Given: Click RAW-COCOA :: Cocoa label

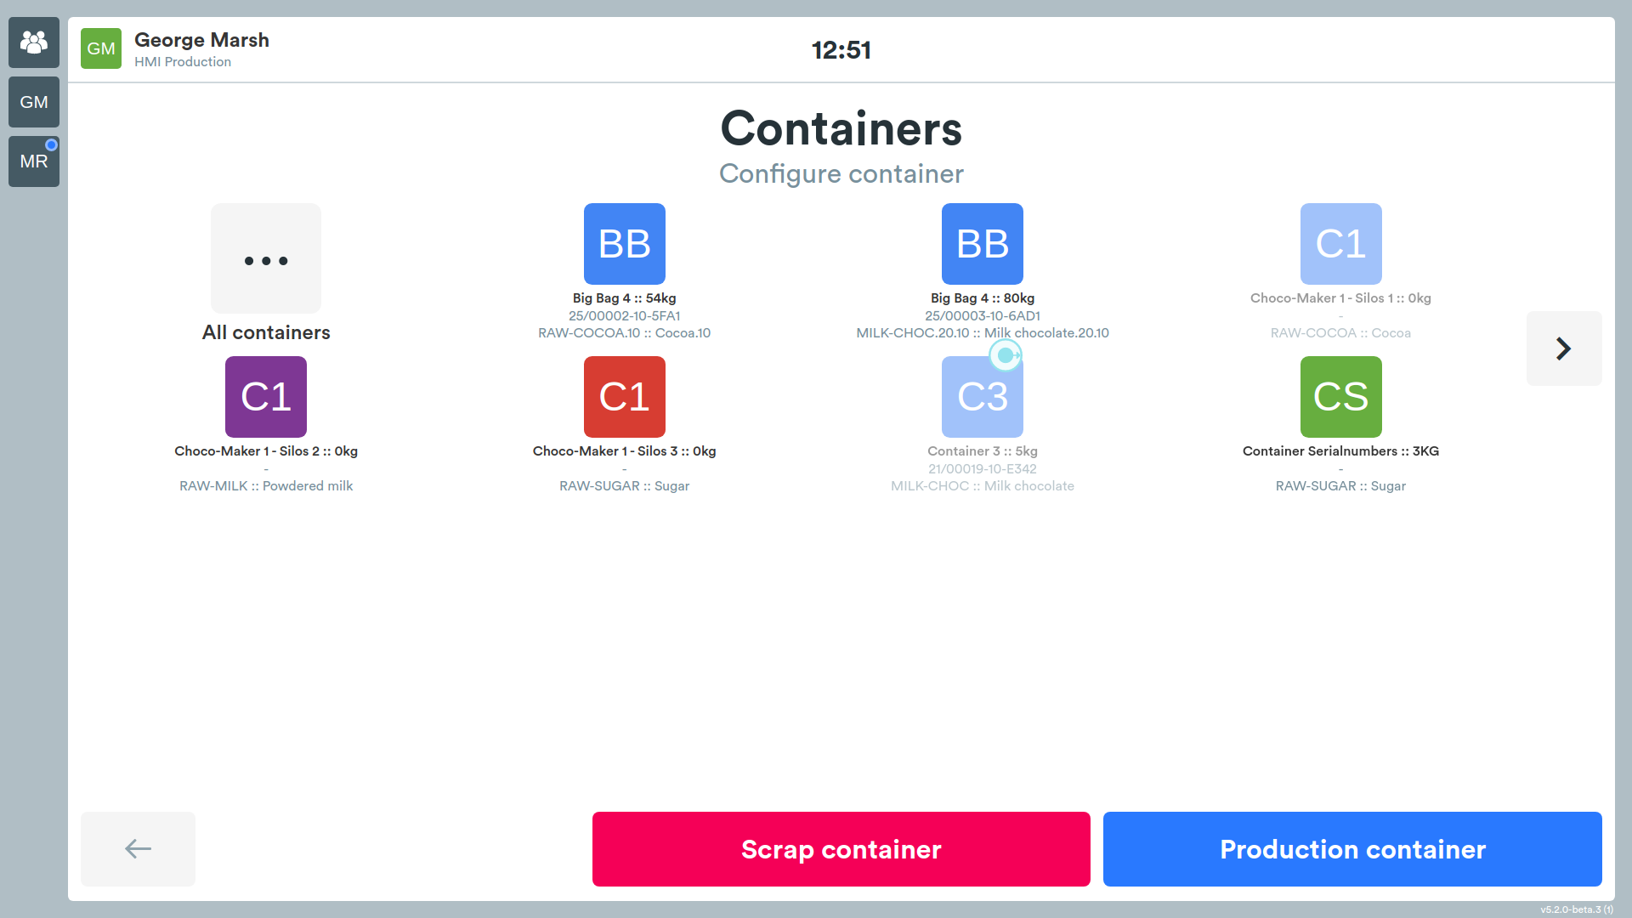Looking at the screenshot, I should 1341,333.
